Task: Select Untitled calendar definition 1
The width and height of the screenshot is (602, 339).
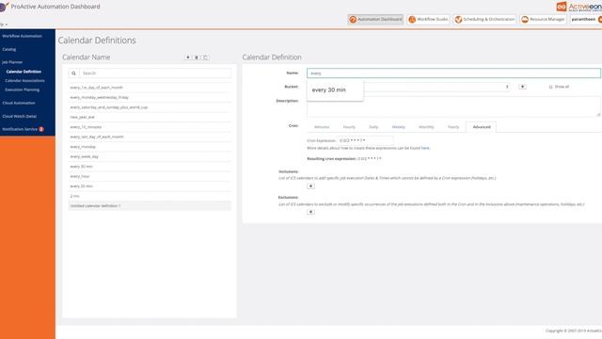Action: click(150, 205)
